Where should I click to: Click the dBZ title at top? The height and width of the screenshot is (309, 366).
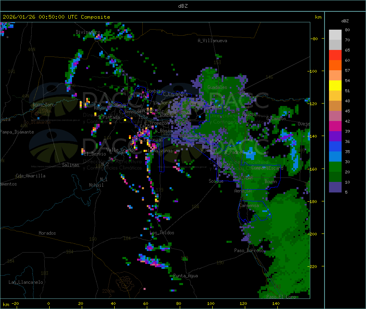183,6
